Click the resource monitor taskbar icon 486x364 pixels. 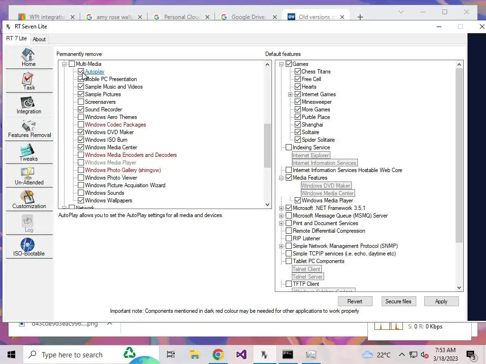click(x=311, y=355)
